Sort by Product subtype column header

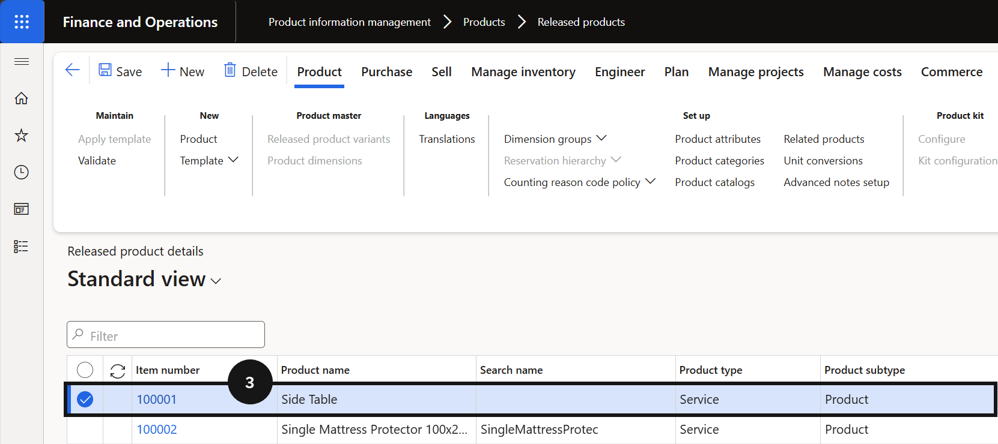(865, 370)
